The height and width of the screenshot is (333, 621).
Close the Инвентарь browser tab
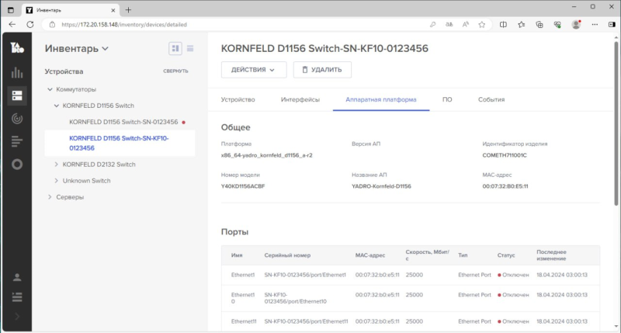point(113,10)
